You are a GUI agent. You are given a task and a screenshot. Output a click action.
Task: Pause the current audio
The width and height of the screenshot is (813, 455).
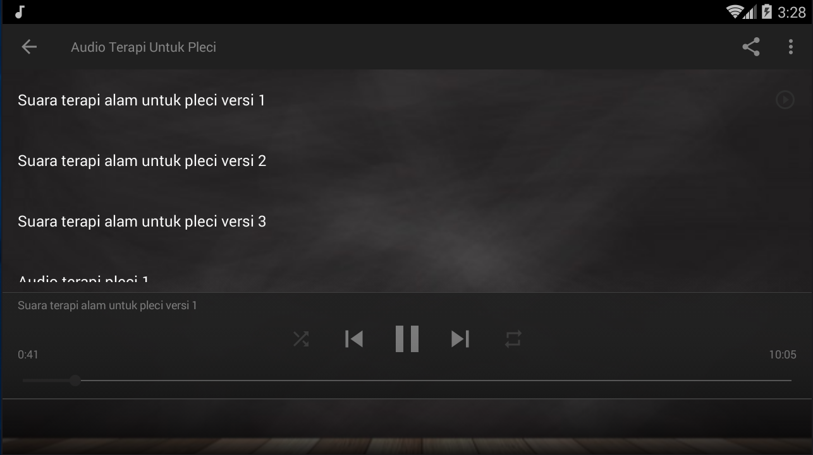point(407,339)
